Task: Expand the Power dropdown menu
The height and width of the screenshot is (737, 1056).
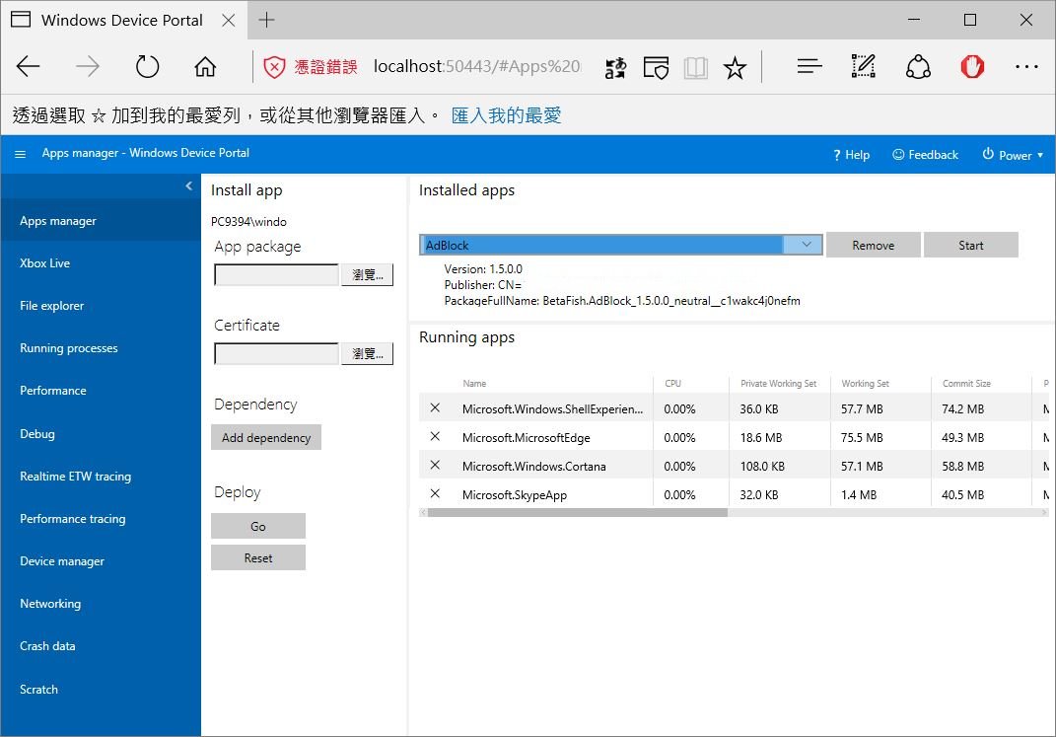Action: (1013, 155)
